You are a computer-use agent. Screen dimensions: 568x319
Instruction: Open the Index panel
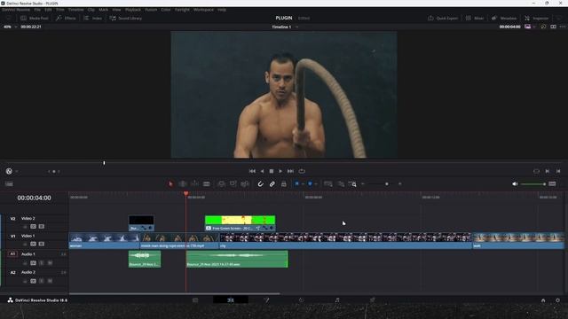click(x=92, y=18)
